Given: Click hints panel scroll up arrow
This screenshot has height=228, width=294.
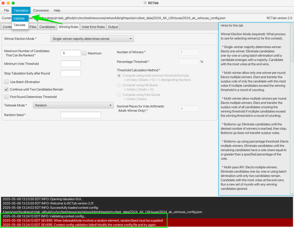Looking at the screenshot, I should (x=292, y=24).
